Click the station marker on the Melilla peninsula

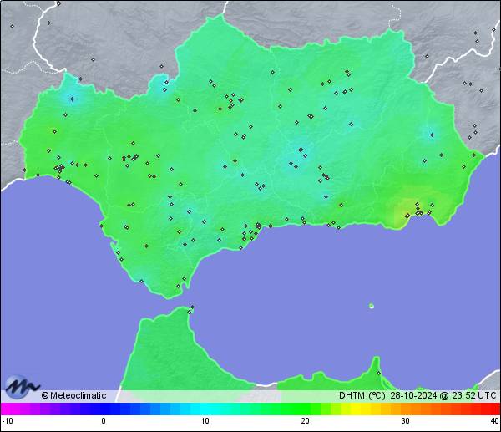tap(378, 373)
